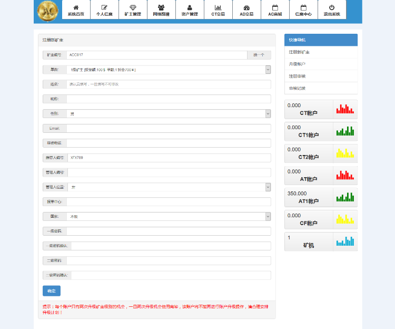Click green chart icon beside CT1帐户

[x=345, y=131]
